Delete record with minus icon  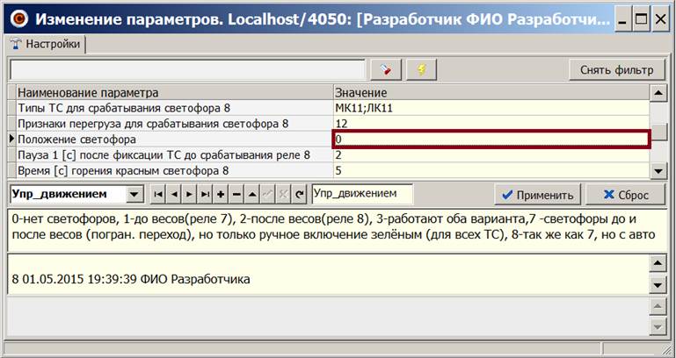point(236,195)
